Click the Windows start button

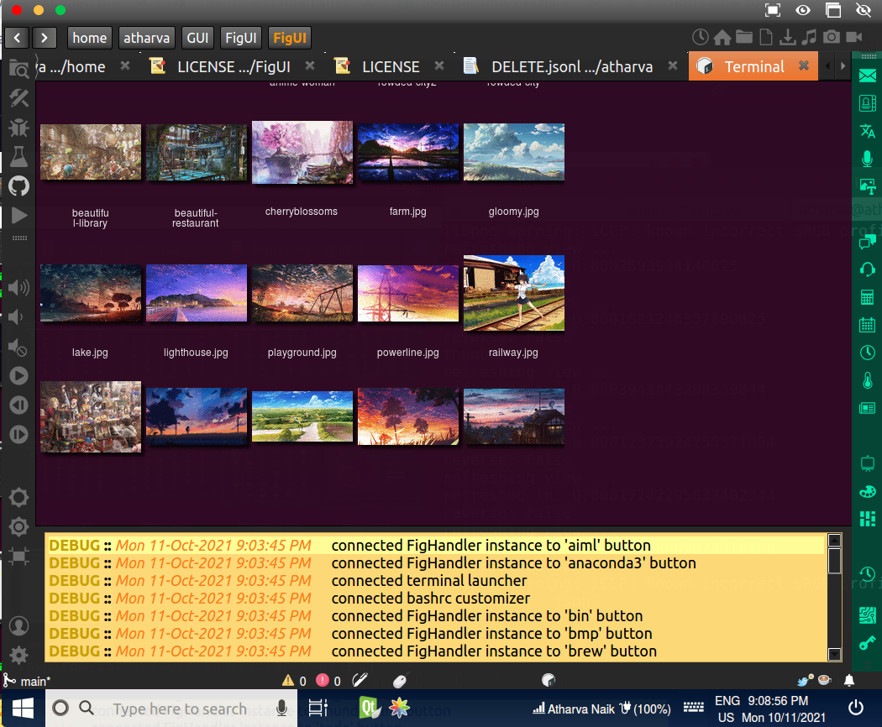(x=23, y=709)
